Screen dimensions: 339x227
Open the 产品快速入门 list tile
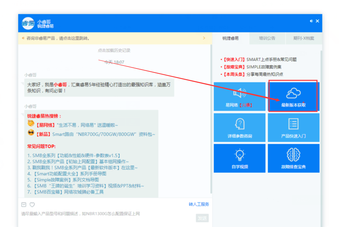(293, 128)
